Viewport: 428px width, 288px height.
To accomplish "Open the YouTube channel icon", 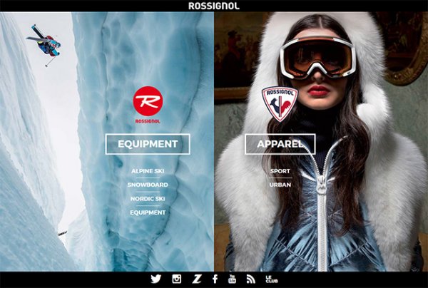I will pyautogui.click(x=232, y=279).
